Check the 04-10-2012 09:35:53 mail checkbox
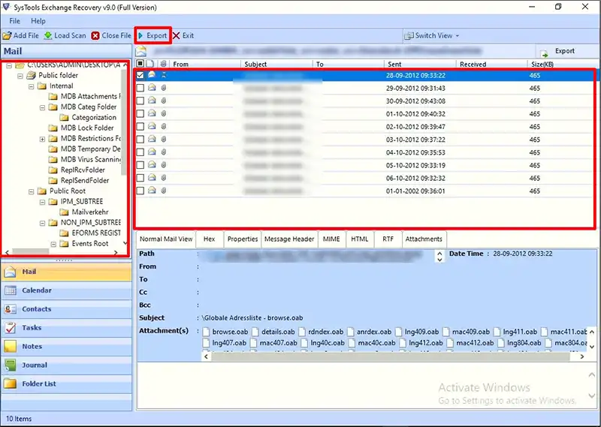Screen dimensions: 601x427 (140, 152)
